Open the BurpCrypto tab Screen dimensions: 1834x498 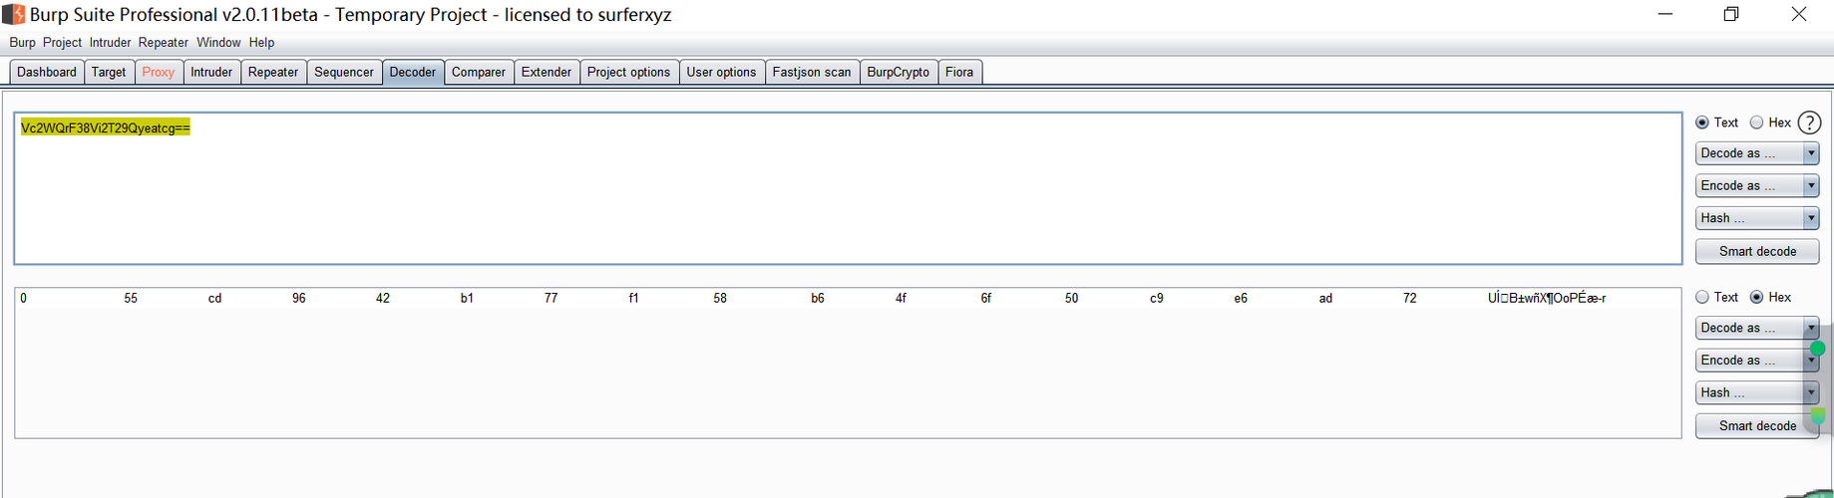[899, 72]
